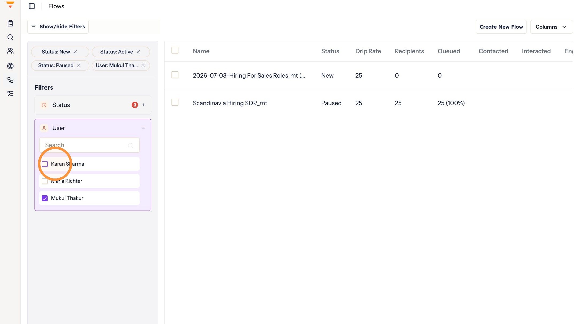This screenshot has height=324, width=580.
Task: Select the Scandinavia Hiring SDR_mt row checkbox
Action: coord(175,102)
